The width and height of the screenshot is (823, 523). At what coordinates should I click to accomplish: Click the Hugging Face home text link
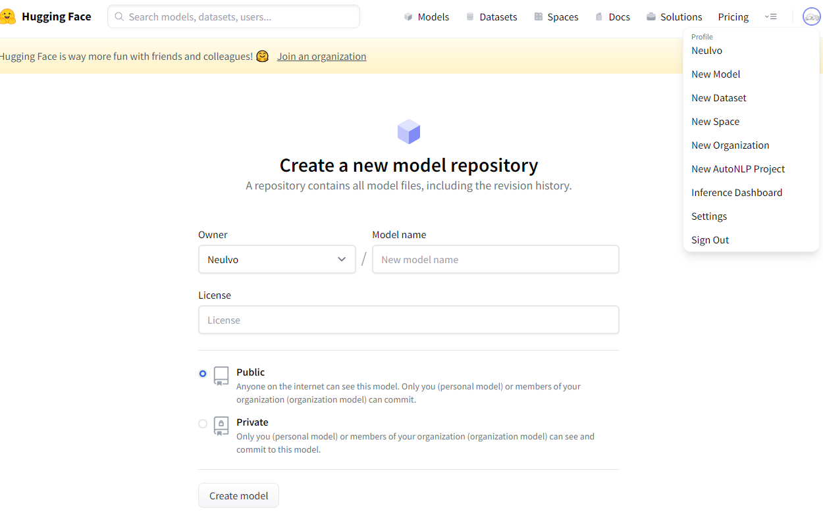(x=57, y=16)
